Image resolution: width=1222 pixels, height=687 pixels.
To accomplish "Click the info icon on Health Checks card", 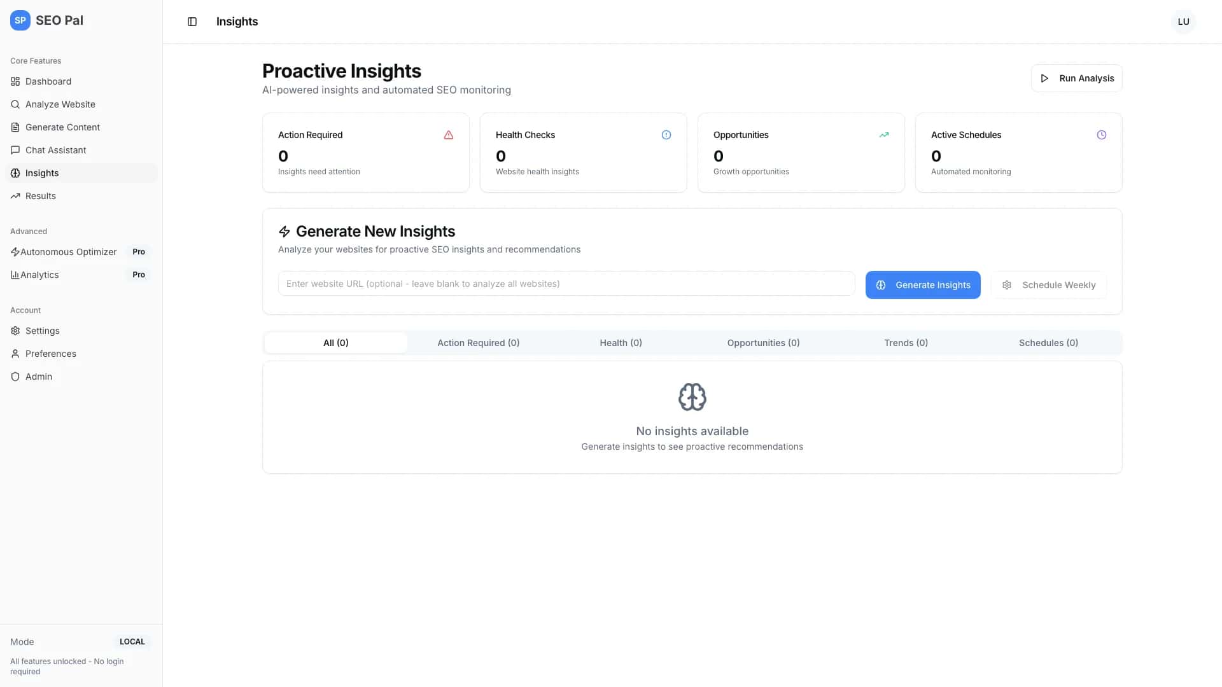I will pos(666,135).
